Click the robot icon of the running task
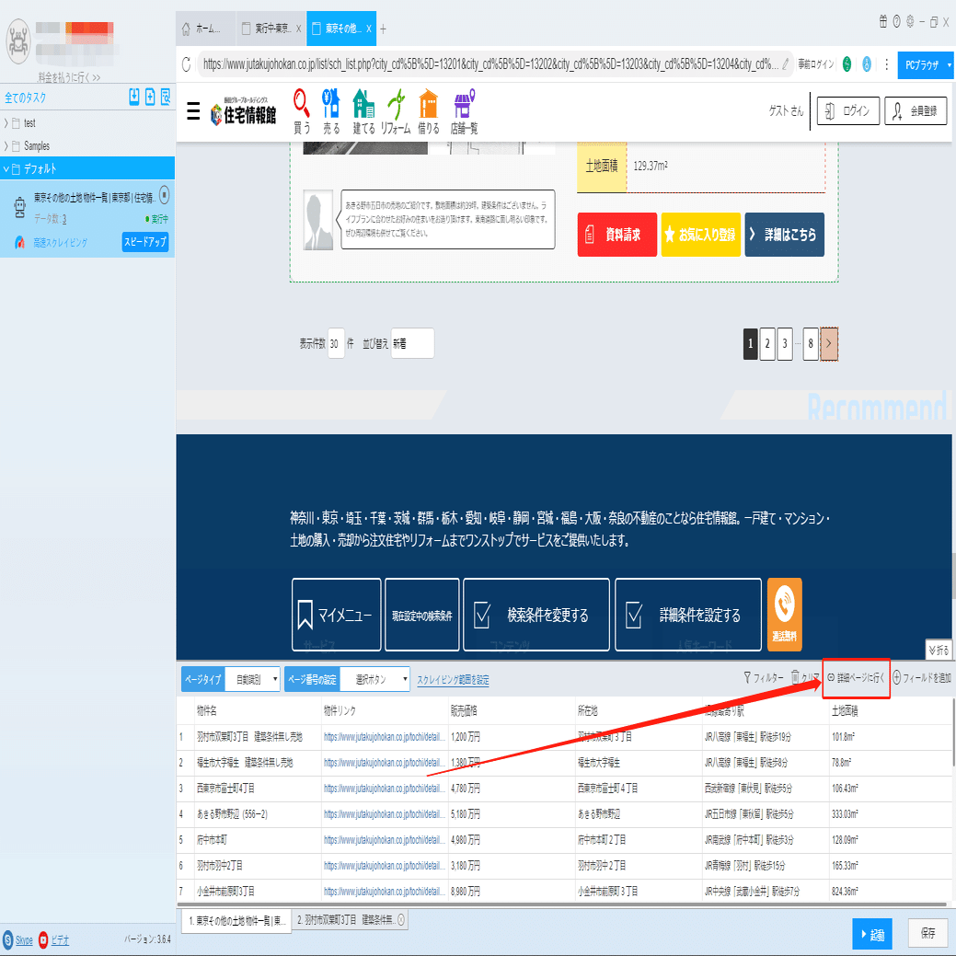Viewport: 956px width, 956px height. [20, 207]
